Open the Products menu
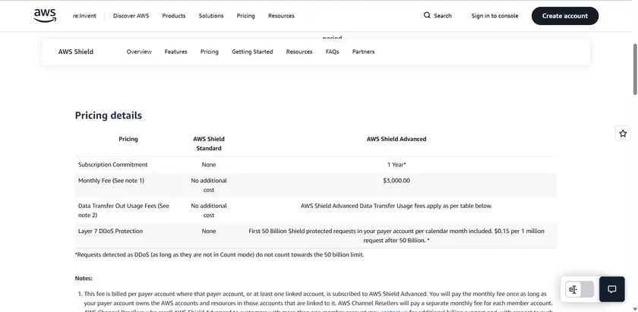The width and height of the screenshot is (638, 312). tap(174, 16)
